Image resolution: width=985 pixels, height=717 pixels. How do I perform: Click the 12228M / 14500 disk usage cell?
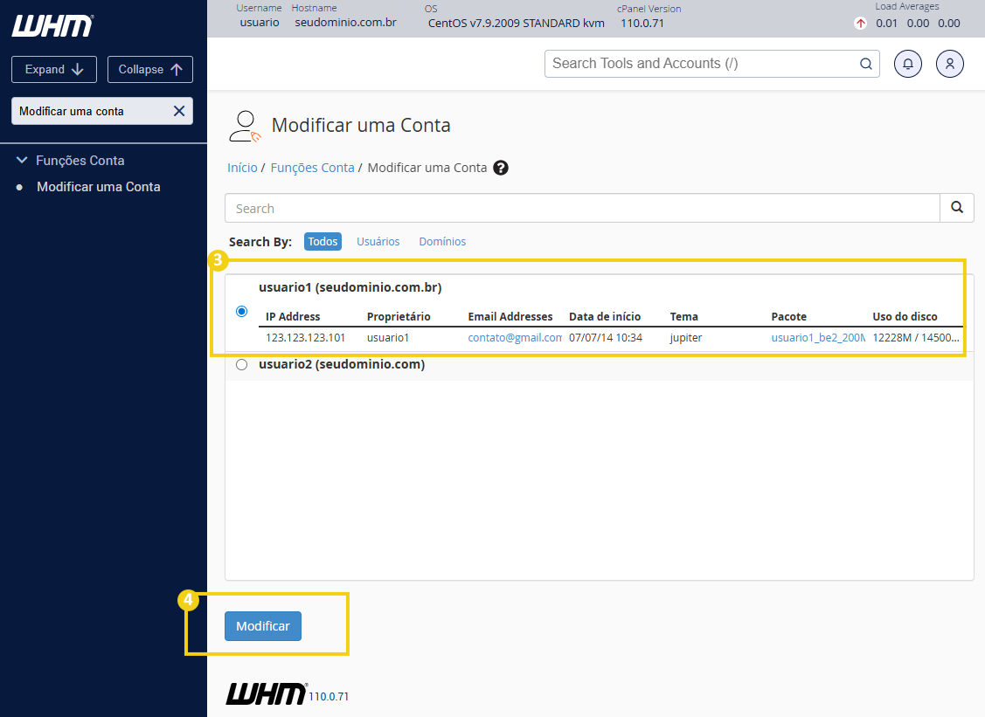pos(916,338)
